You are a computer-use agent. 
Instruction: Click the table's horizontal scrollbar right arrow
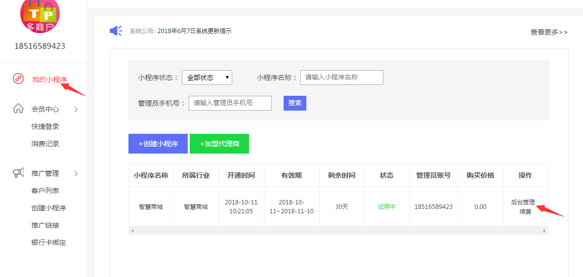tap(544, 231)
